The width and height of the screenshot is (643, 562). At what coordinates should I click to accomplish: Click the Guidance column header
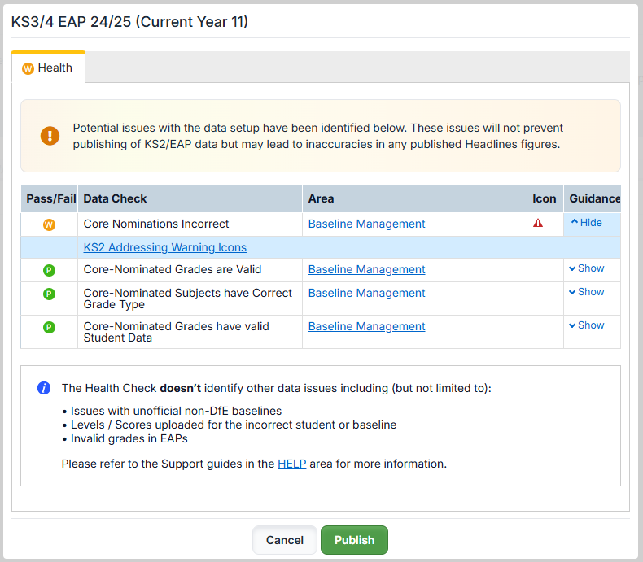coord(593,198)
